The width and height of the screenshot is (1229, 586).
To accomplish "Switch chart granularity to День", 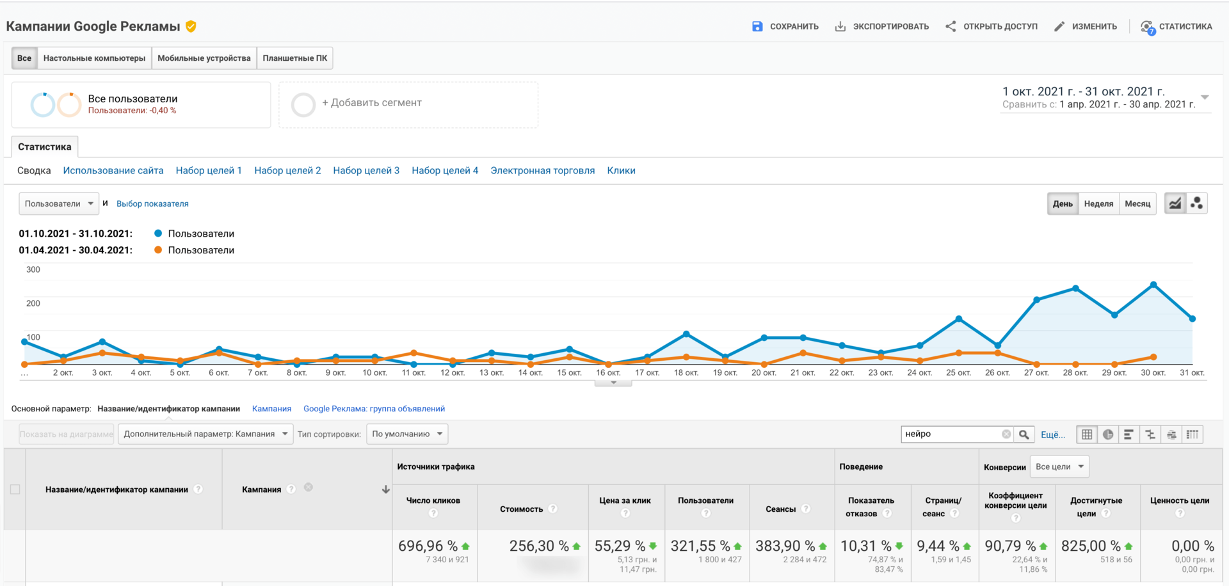I will click(x=1063, y=203).
